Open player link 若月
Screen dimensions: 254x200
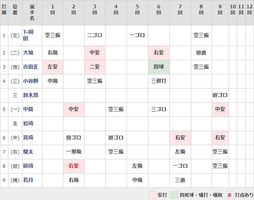tap(28, 180)
